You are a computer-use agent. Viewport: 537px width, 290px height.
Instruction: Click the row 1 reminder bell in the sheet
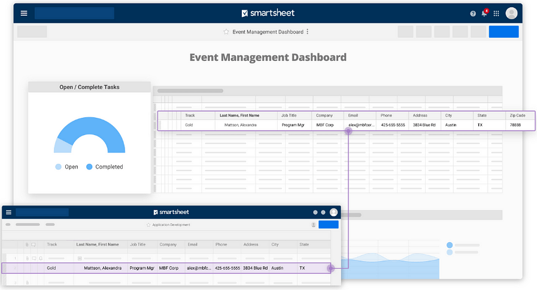point(41,258)
